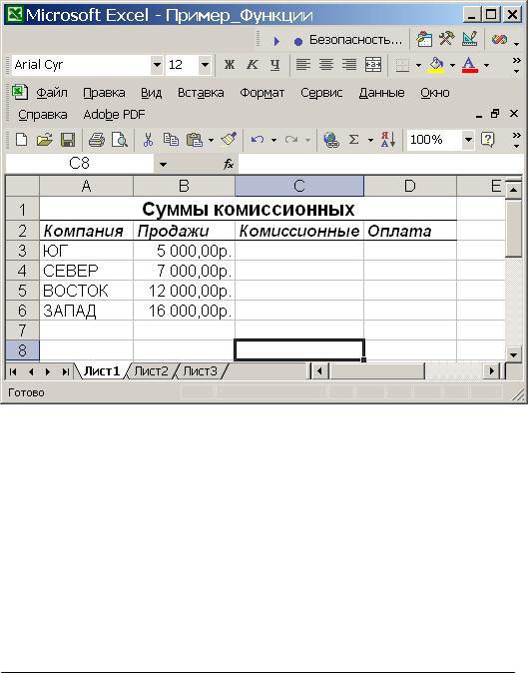Select the Format Painter brush
Viewport: 528px width, 673px height.
click(229, 140)
